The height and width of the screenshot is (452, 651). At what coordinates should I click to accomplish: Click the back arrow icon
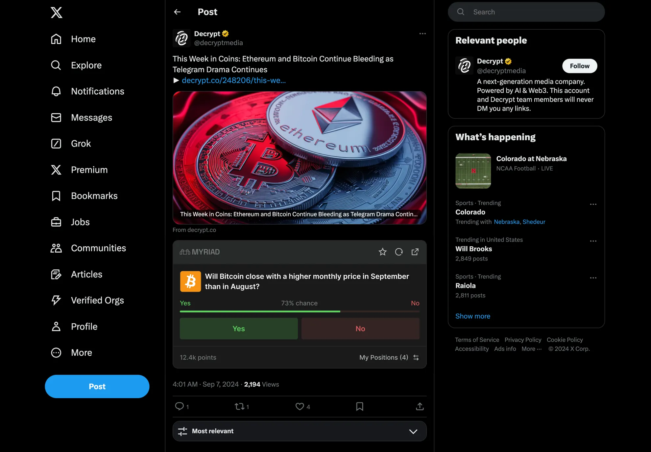[177, 12]
